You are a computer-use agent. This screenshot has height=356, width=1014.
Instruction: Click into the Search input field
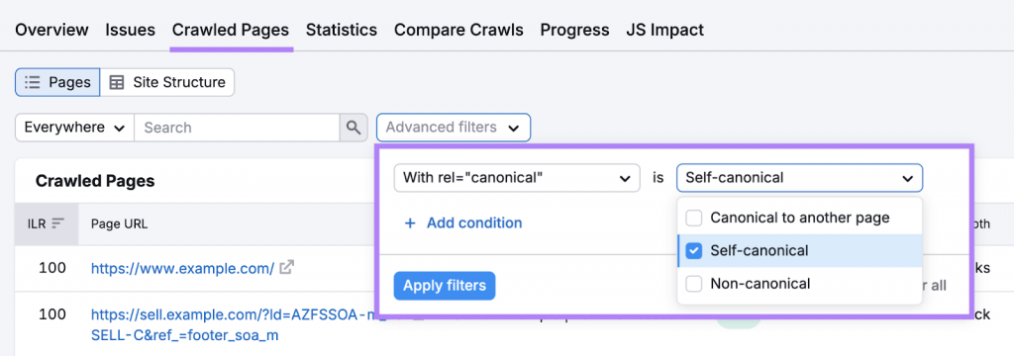[237, 128]
